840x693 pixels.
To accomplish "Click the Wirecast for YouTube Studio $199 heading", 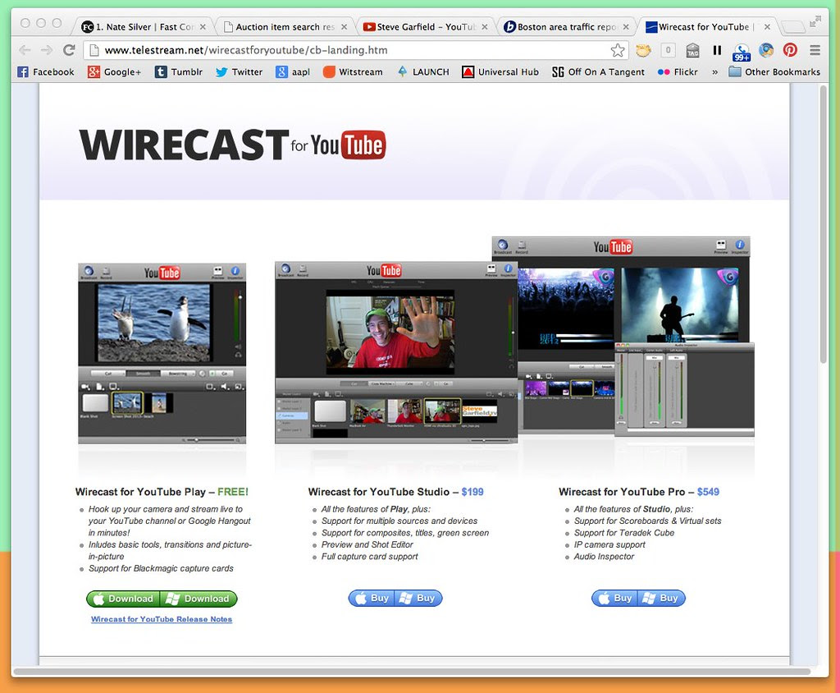I will (395, 492).
